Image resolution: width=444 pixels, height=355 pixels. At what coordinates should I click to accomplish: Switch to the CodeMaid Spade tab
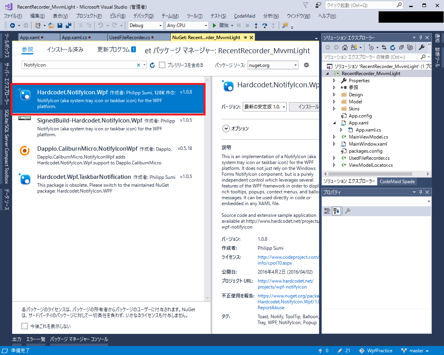coord(397,182)
